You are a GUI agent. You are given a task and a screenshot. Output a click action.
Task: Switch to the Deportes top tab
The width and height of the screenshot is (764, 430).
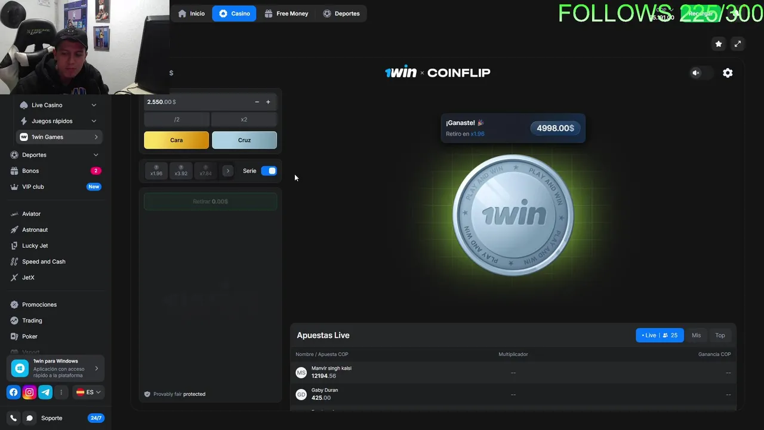tap(341, 13)
